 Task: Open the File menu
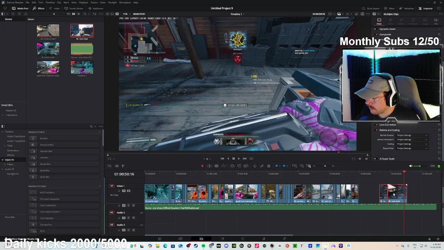tap(27, 2)
